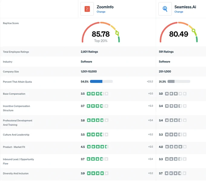Click the ZoomInfo red logo icon
Screen dimensions: 206x181
(87, 9)
